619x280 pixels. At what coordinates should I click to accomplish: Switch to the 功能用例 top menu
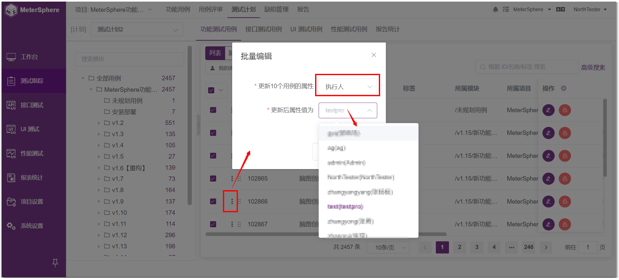(x=178, y=10)
